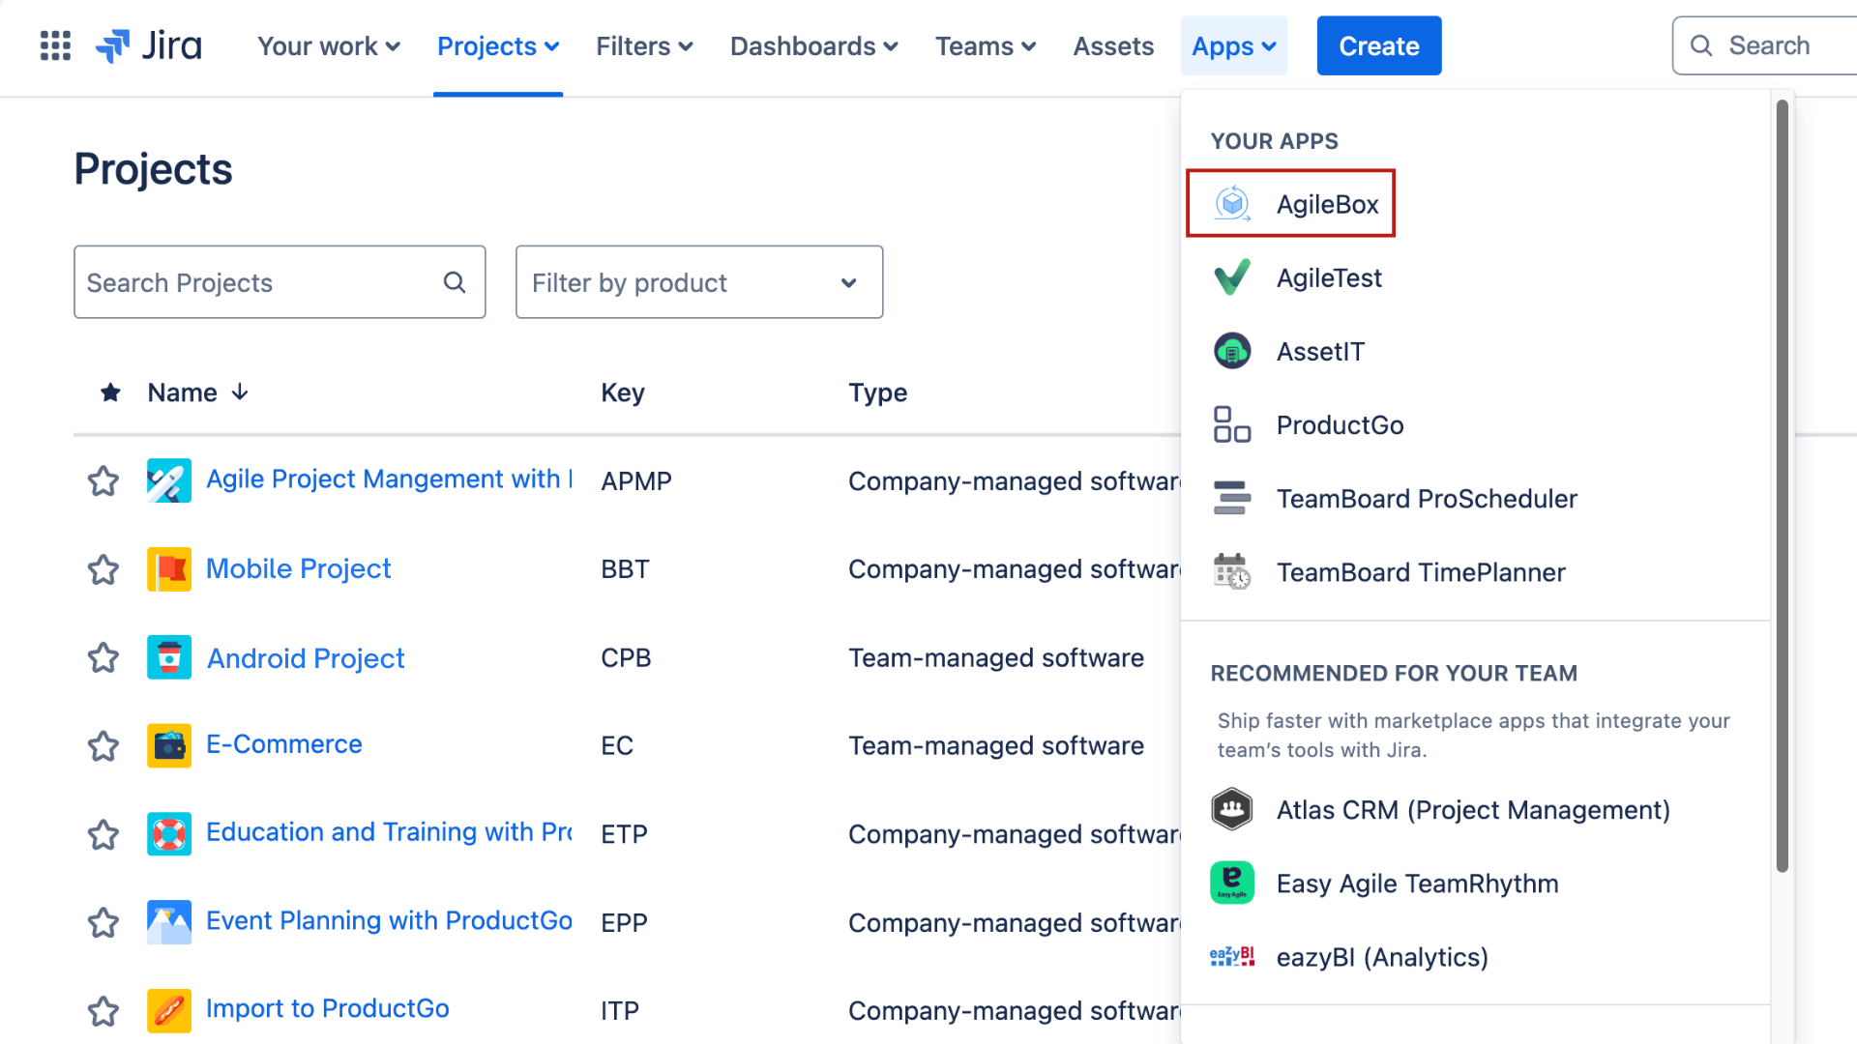1857x1044 pixels.
Task: Open the Filter by product dropdown
Action: point(699,282)
